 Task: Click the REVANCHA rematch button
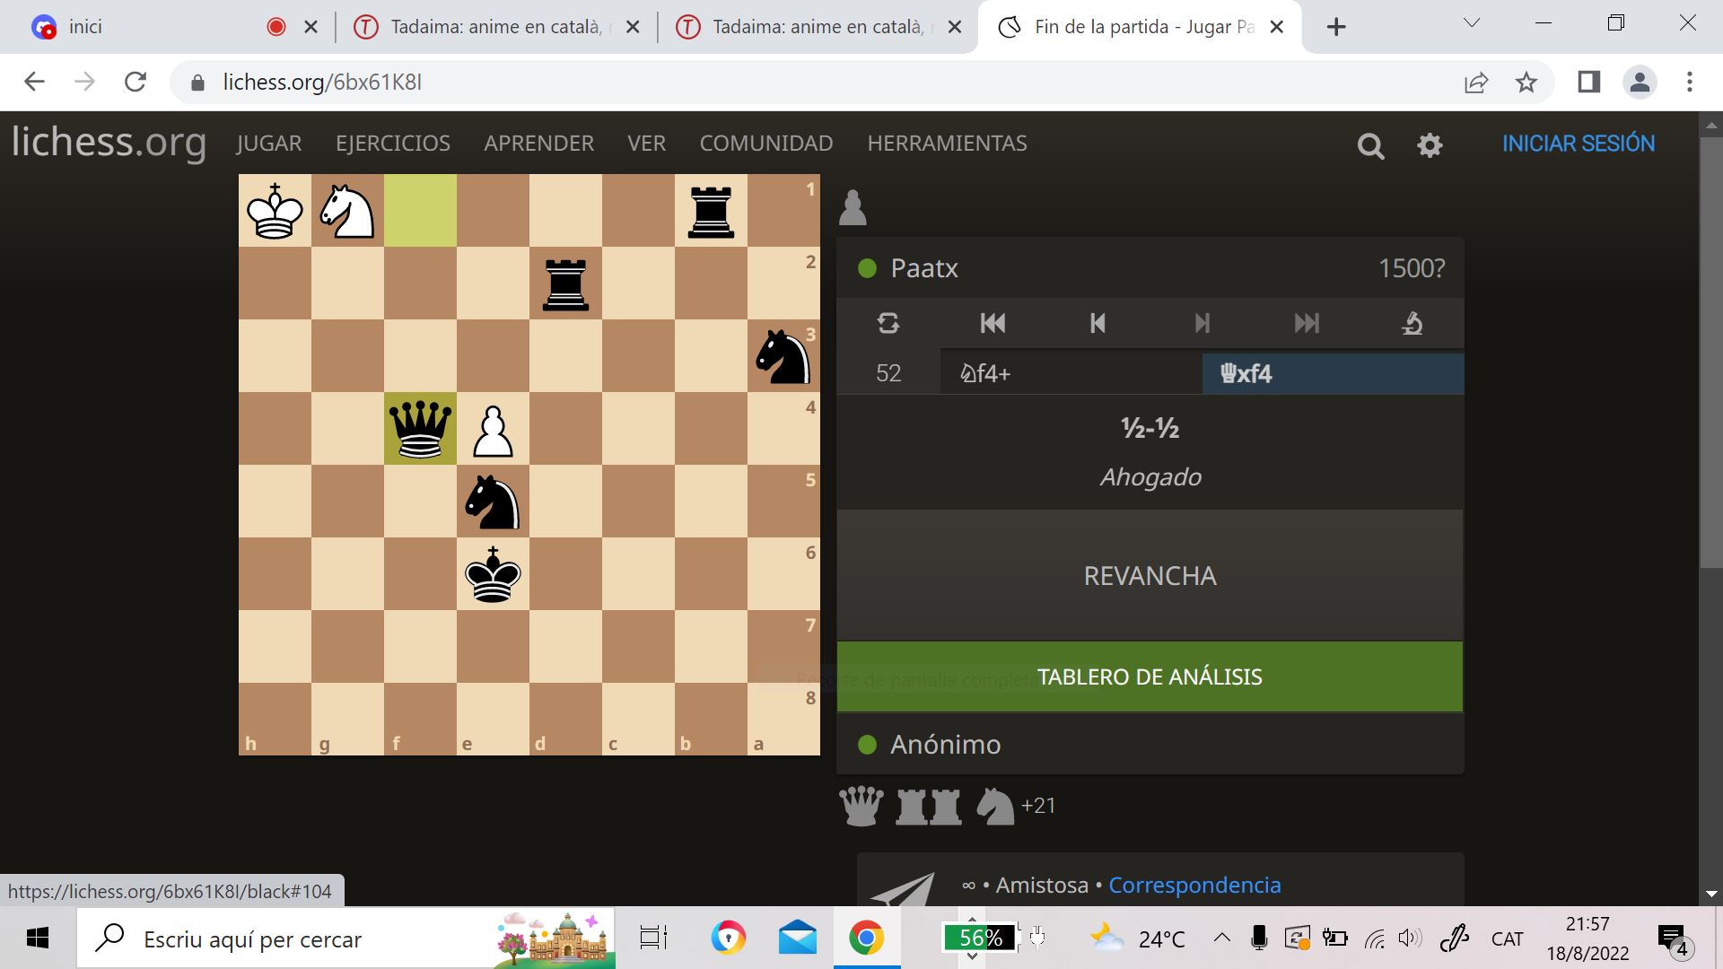tap(1150, 575)
